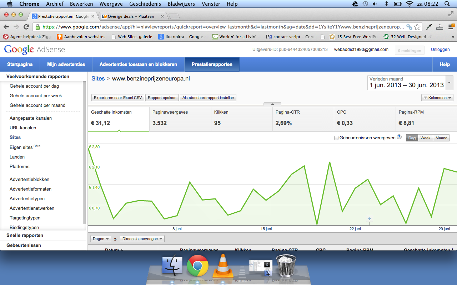The image size is (457, 285).
Task: Click the plus marker on the chart
Action: (x=370, y=219)
